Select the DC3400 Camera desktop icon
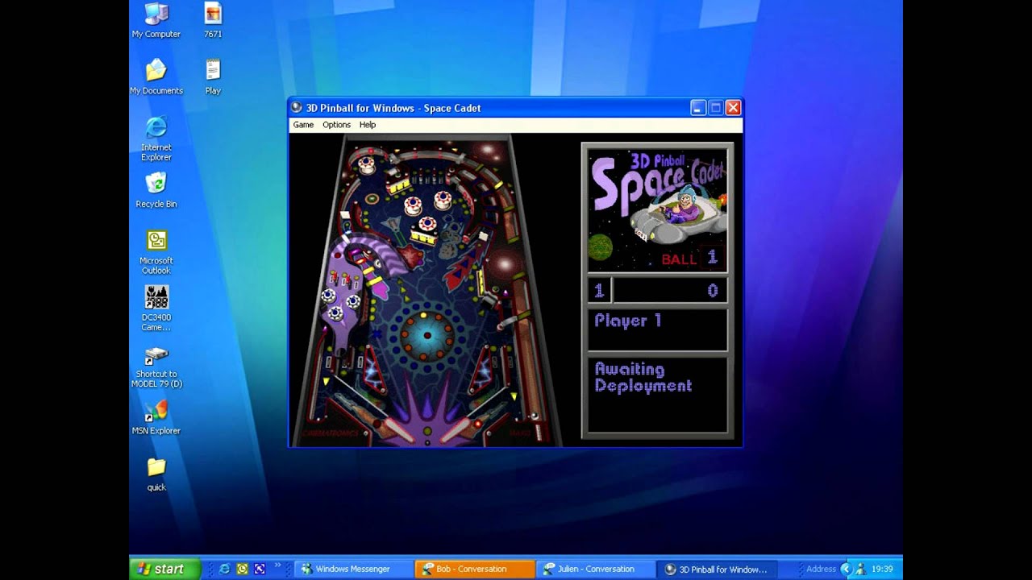 pos(156,309)
